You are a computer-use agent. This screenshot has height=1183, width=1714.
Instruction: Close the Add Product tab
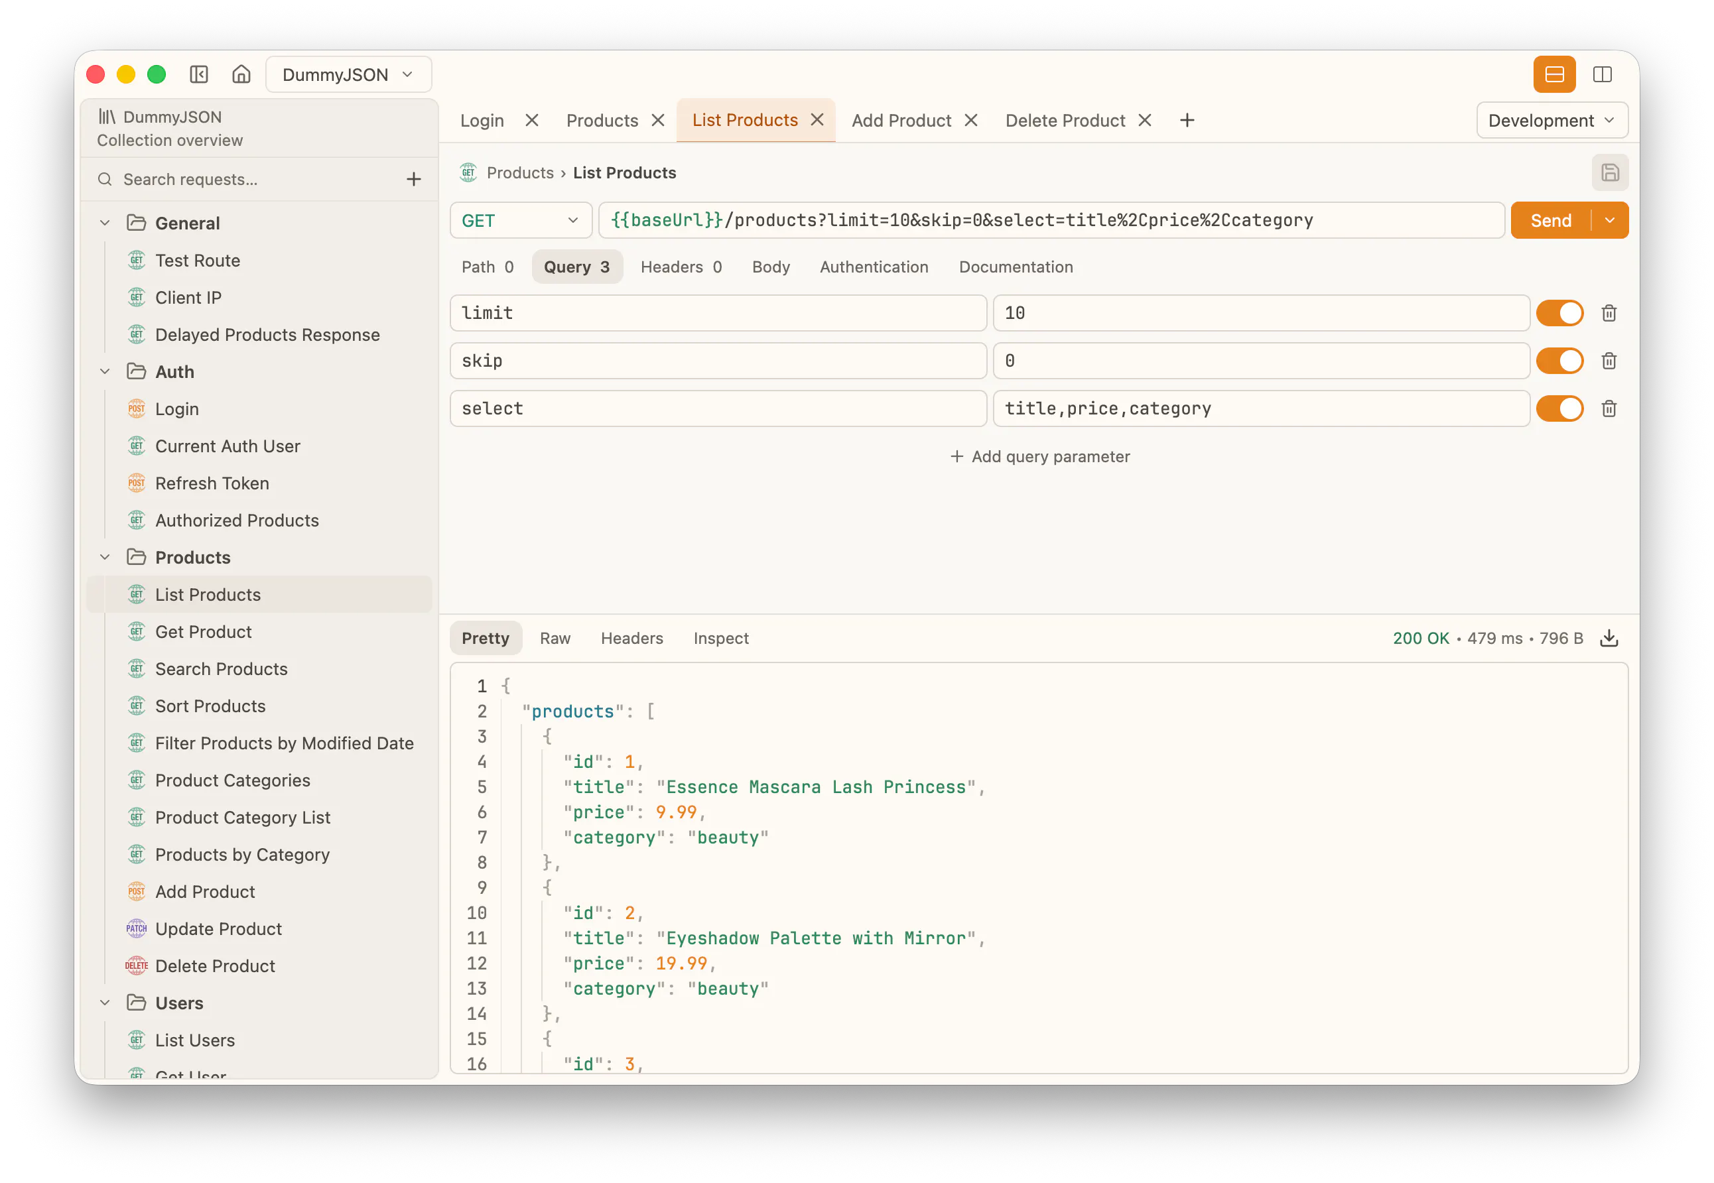970,121
